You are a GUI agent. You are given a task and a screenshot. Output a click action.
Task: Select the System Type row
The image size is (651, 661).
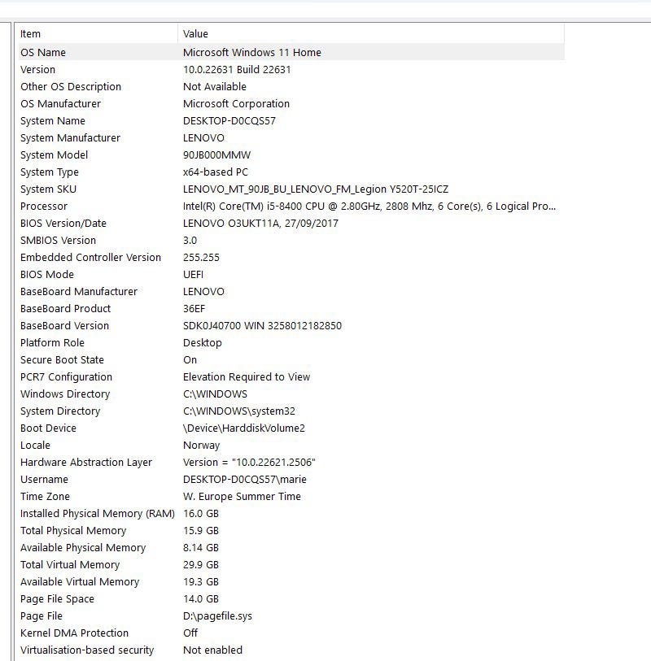[x=291, y=172]
